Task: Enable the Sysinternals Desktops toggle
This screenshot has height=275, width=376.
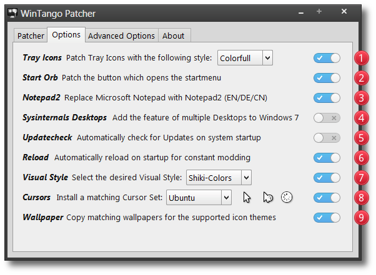Action: (x=327, y=118)
